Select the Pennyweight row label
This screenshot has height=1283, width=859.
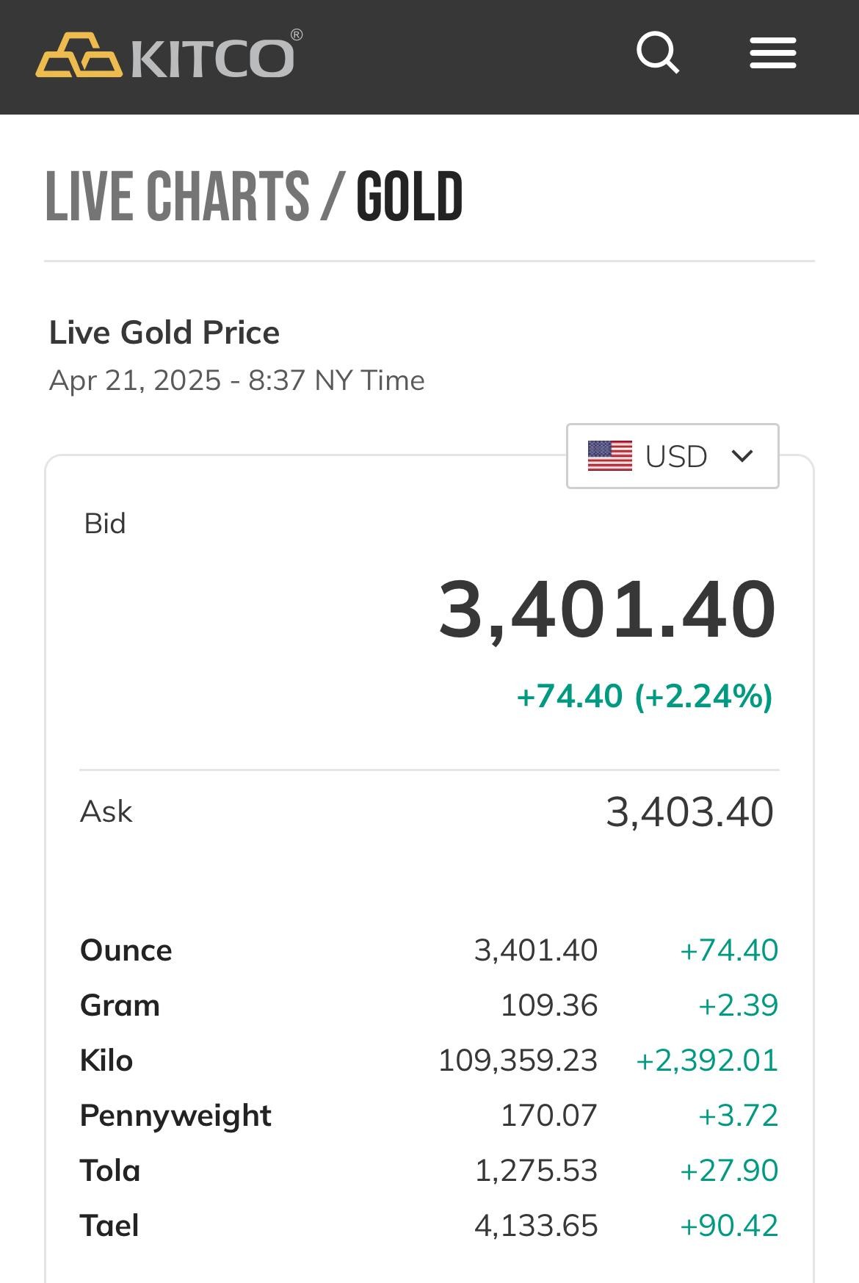pos(175,1116)
